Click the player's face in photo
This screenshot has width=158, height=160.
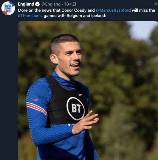(70, 58)
